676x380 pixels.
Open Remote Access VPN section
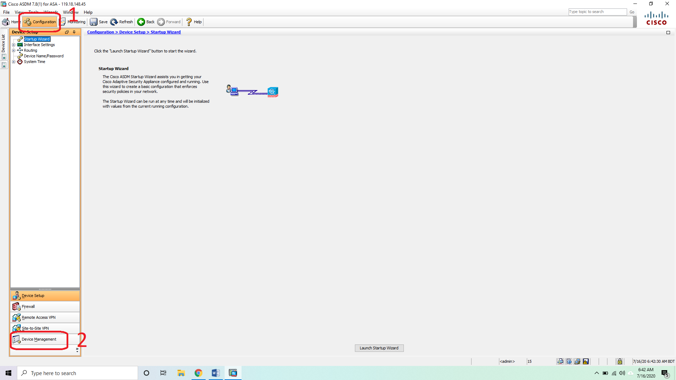(38, 317)
